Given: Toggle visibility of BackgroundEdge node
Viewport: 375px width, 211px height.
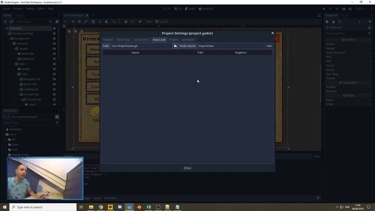Looking at the screenshot, I should pyautogui.click(x=54, y=33).
